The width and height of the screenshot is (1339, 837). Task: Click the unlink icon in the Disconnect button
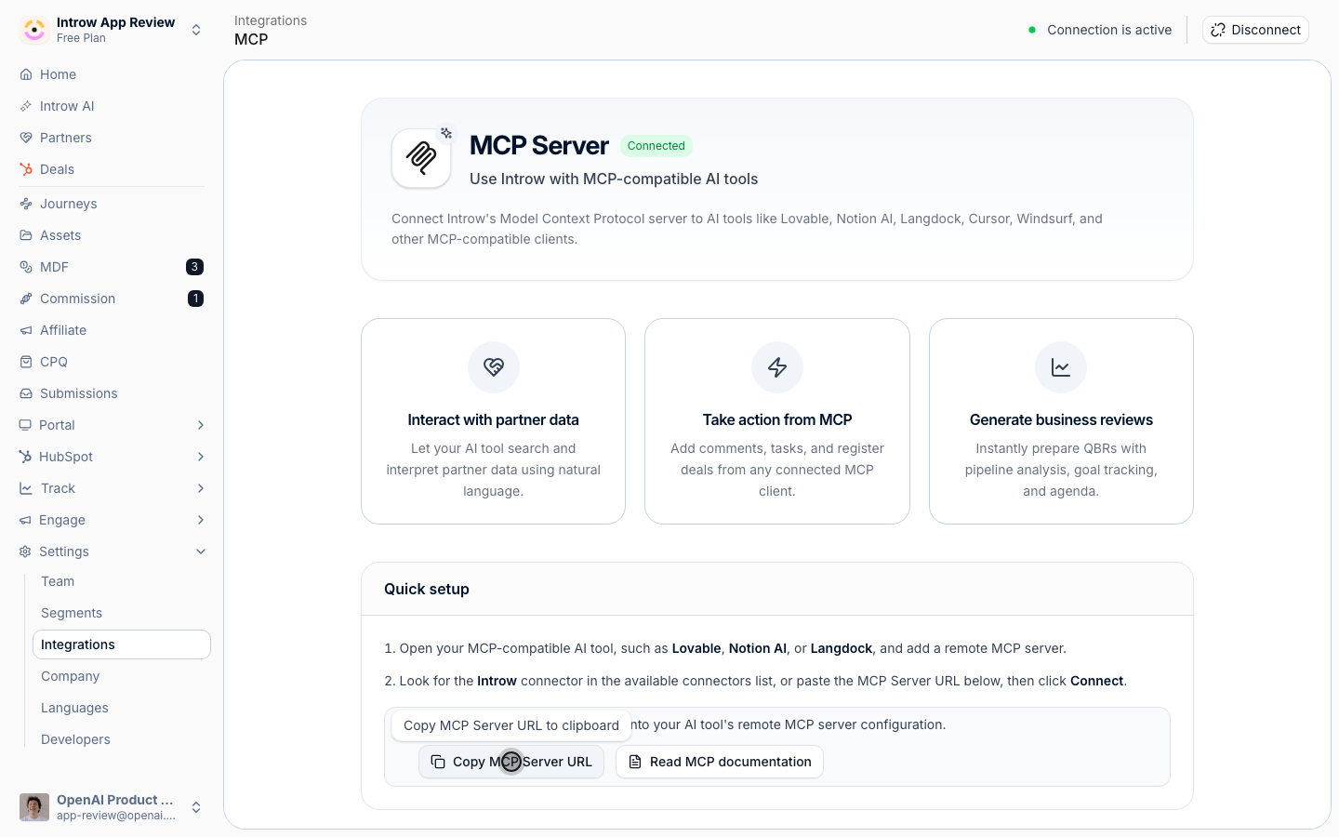pyautogui.click(x=1218, y=30)
